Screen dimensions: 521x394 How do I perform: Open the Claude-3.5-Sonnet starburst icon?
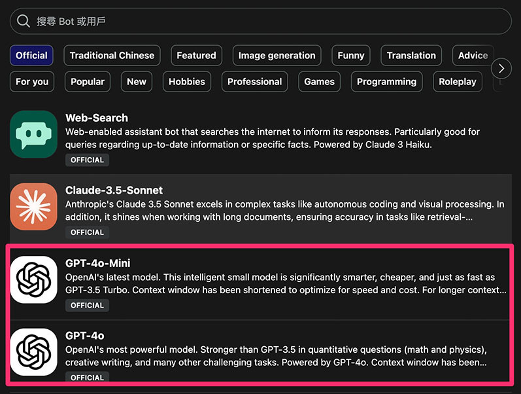tap(33, 207)
